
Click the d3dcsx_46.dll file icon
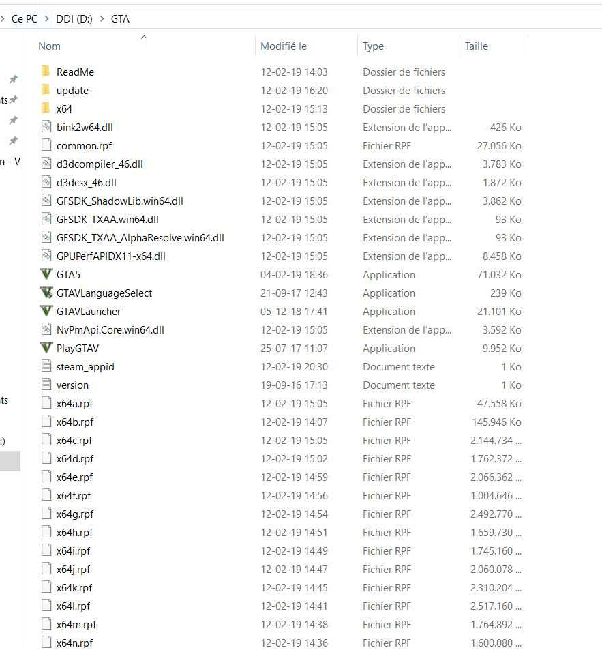pyautogui.click(x=46, y=182)
